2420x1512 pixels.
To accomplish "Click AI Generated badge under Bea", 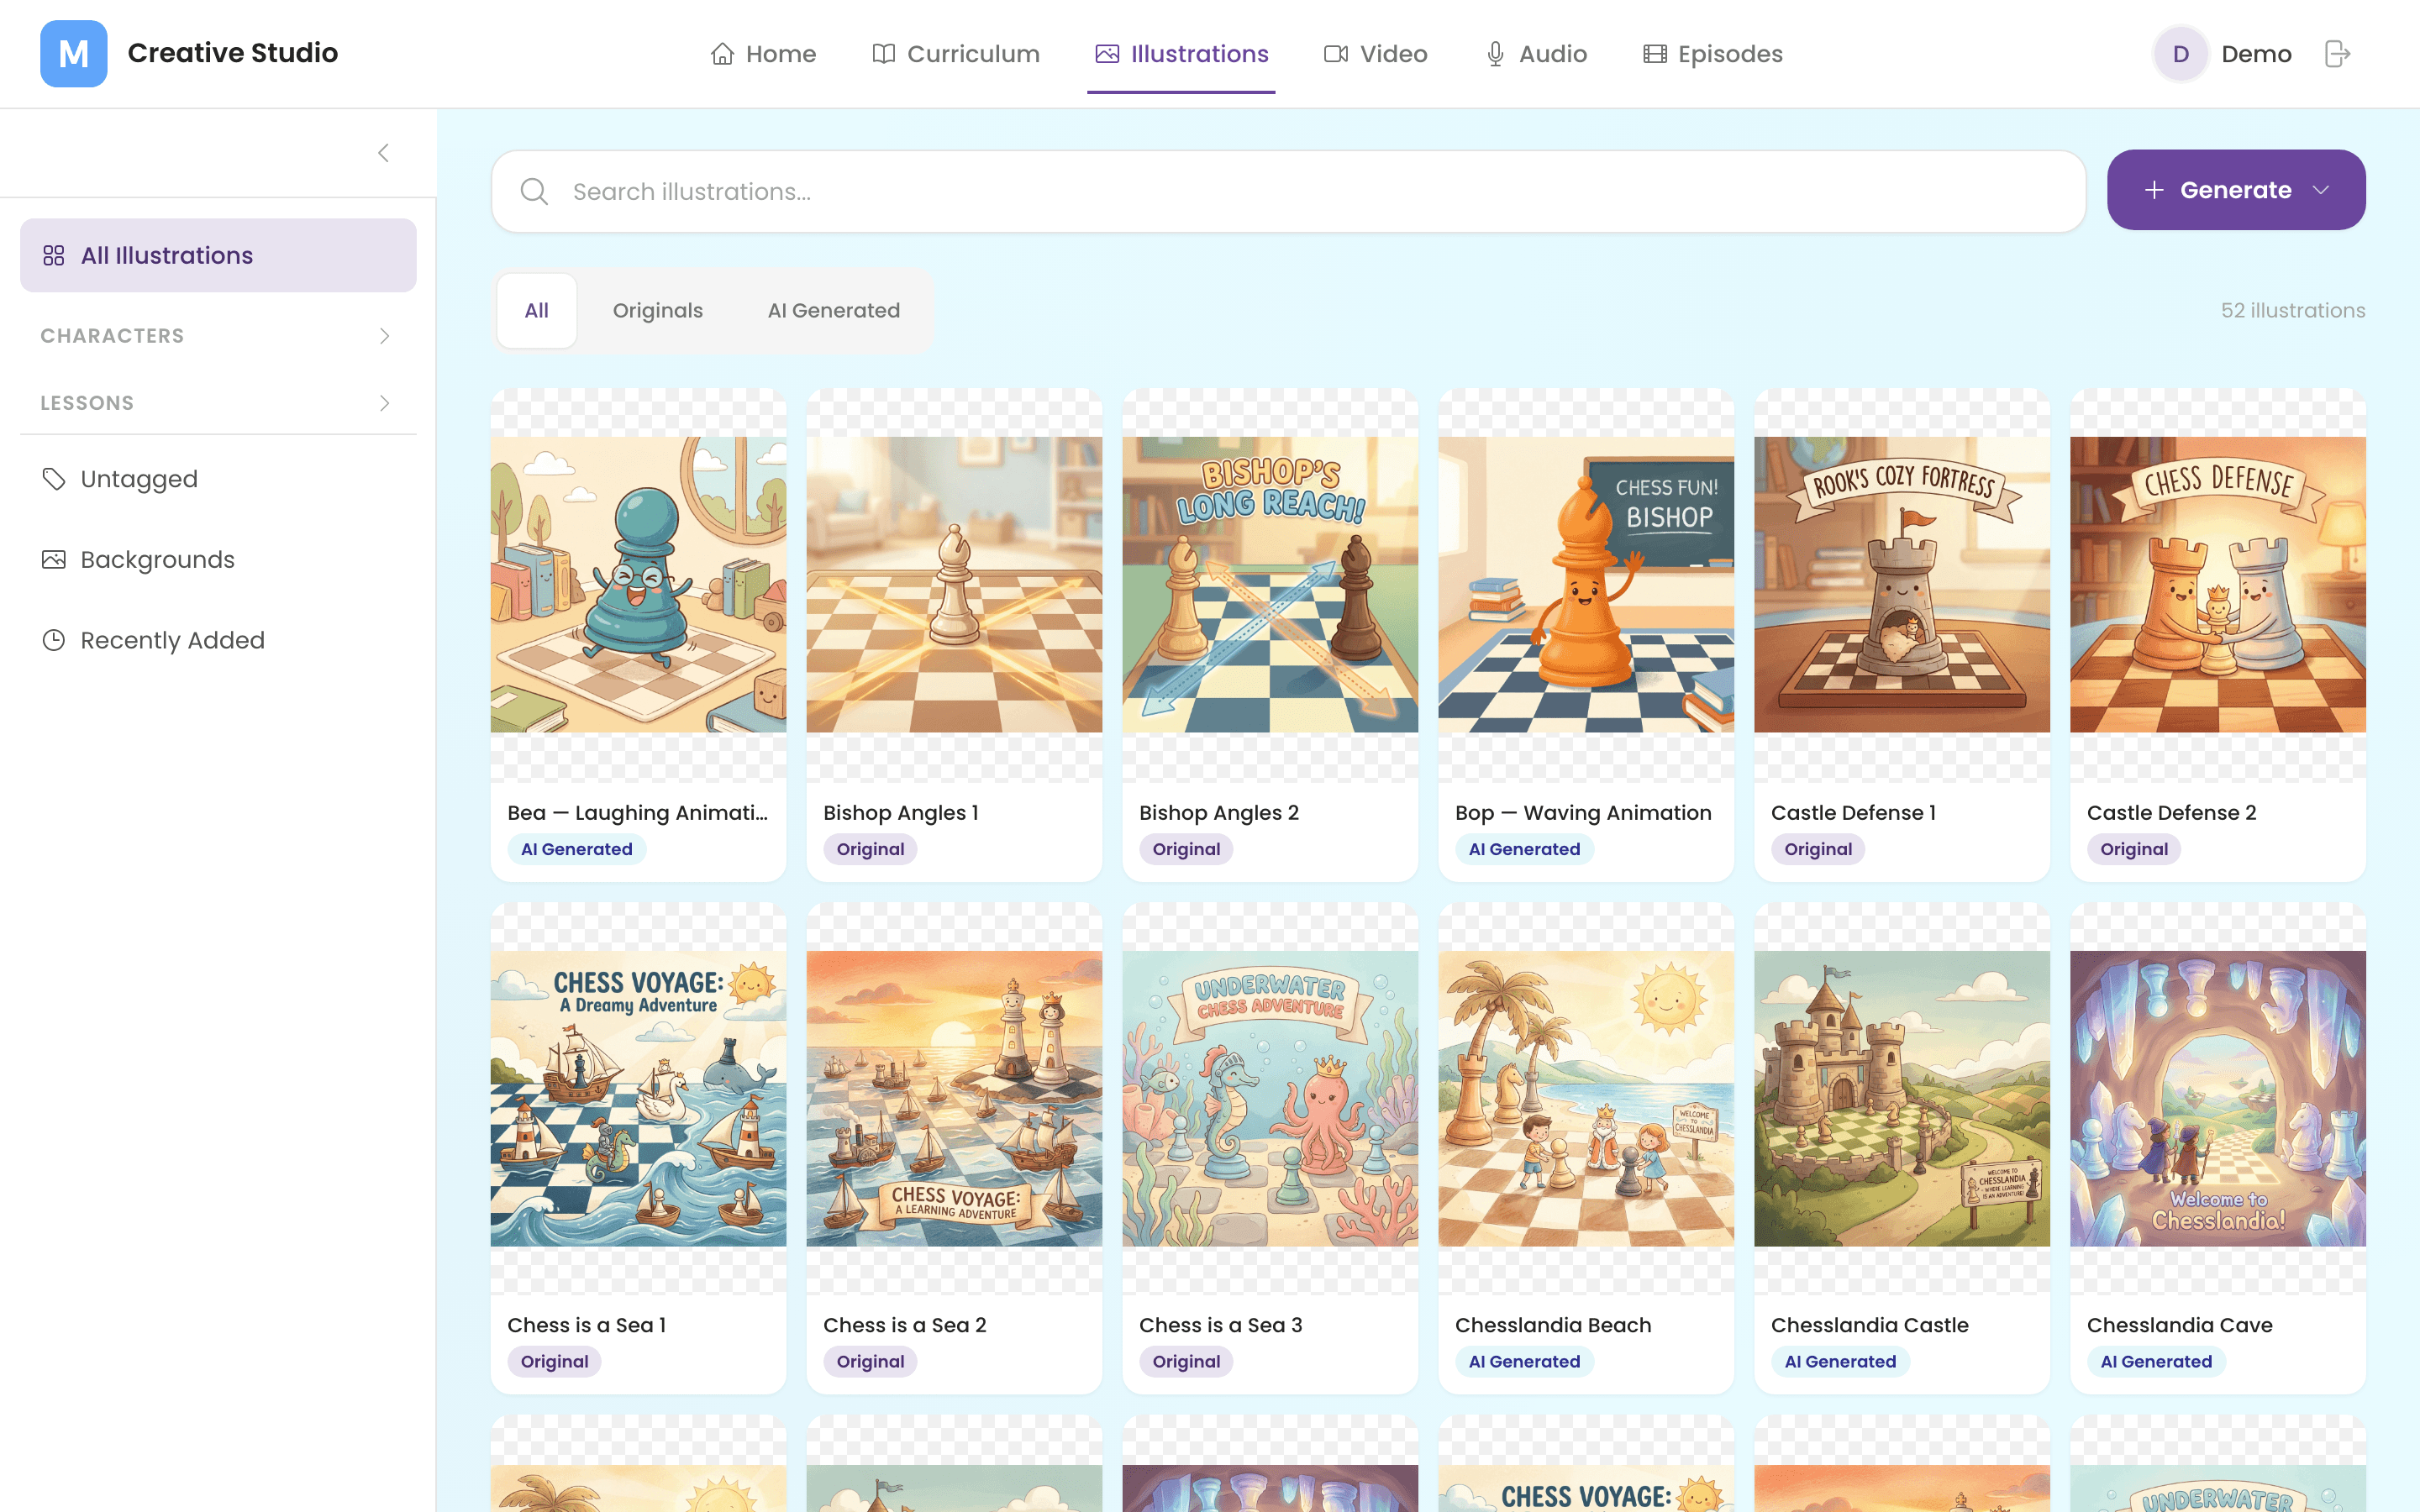I will (577, 849).
